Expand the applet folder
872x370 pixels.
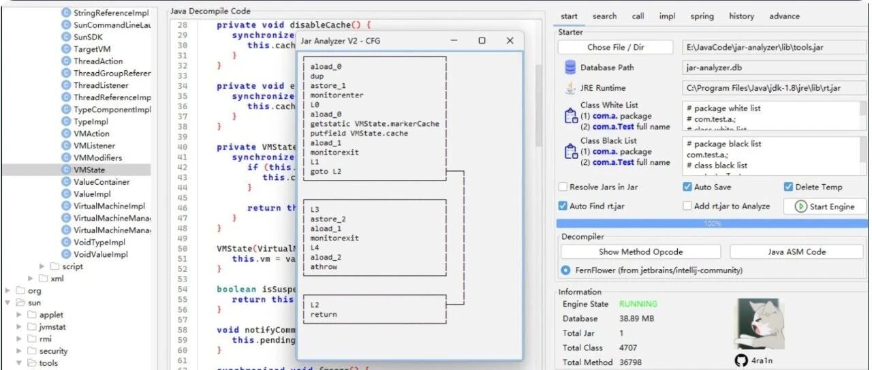(x=19, y=315)
